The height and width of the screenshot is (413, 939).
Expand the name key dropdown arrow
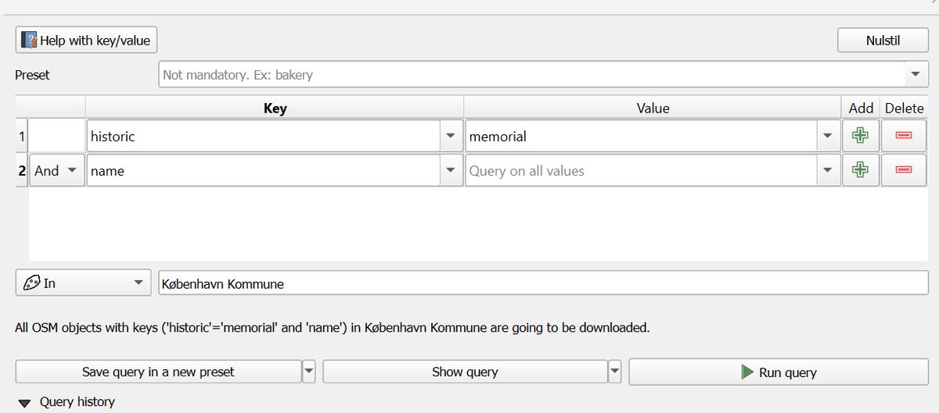450,170
